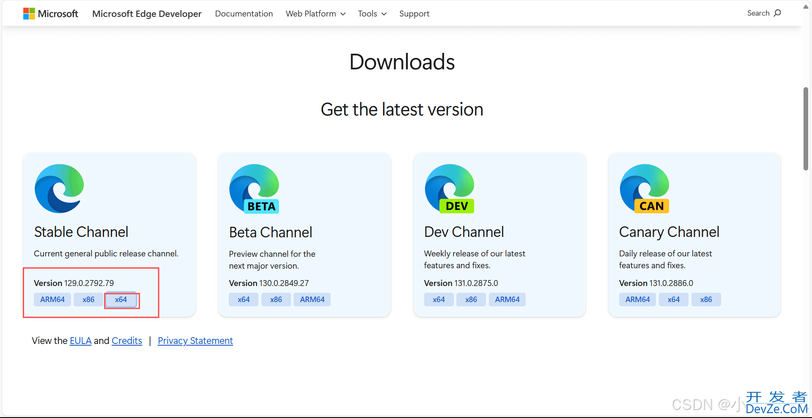Go to Microsoft Edge Developer home
The height and width of the screenshot is (418, 812).
[x=147, y=14]
